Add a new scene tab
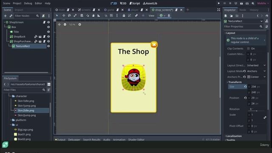This screenshot has height=153, width=272. tap(188, 10)
